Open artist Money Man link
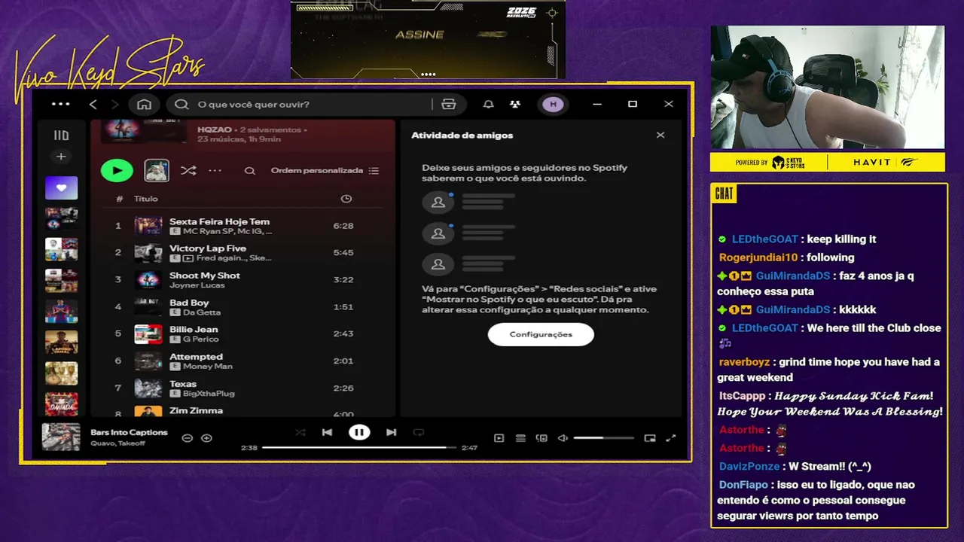Viewport: 964px width, 542px height. (207, 367)
